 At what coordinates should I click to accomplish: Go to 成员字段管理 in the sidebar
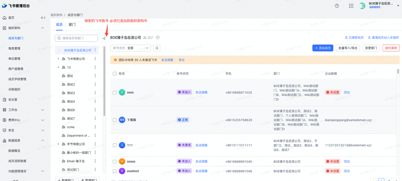17,79
